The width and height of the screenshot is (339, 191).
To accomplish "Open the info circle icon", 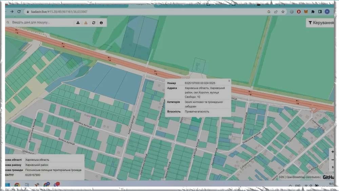I will point(101,23).
